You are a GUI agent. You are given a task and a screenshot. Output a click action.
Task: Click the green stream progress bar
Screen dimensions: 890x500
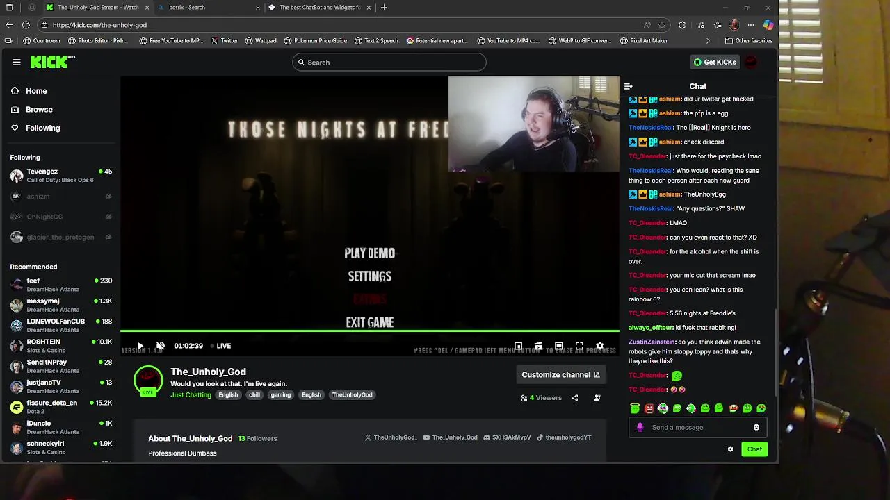pyautogui.click(x=369, y=331)
